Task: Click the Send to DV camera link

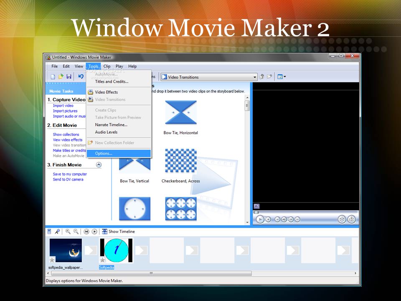Action: (68, 179)
